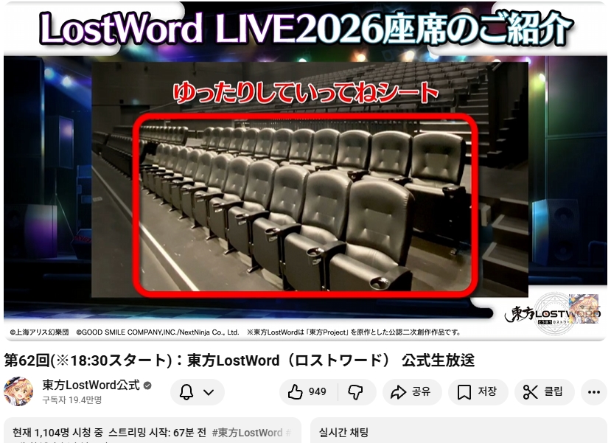Click the video title 第62回 text
This screenshot has height=443, width=611.
[240, 360]
